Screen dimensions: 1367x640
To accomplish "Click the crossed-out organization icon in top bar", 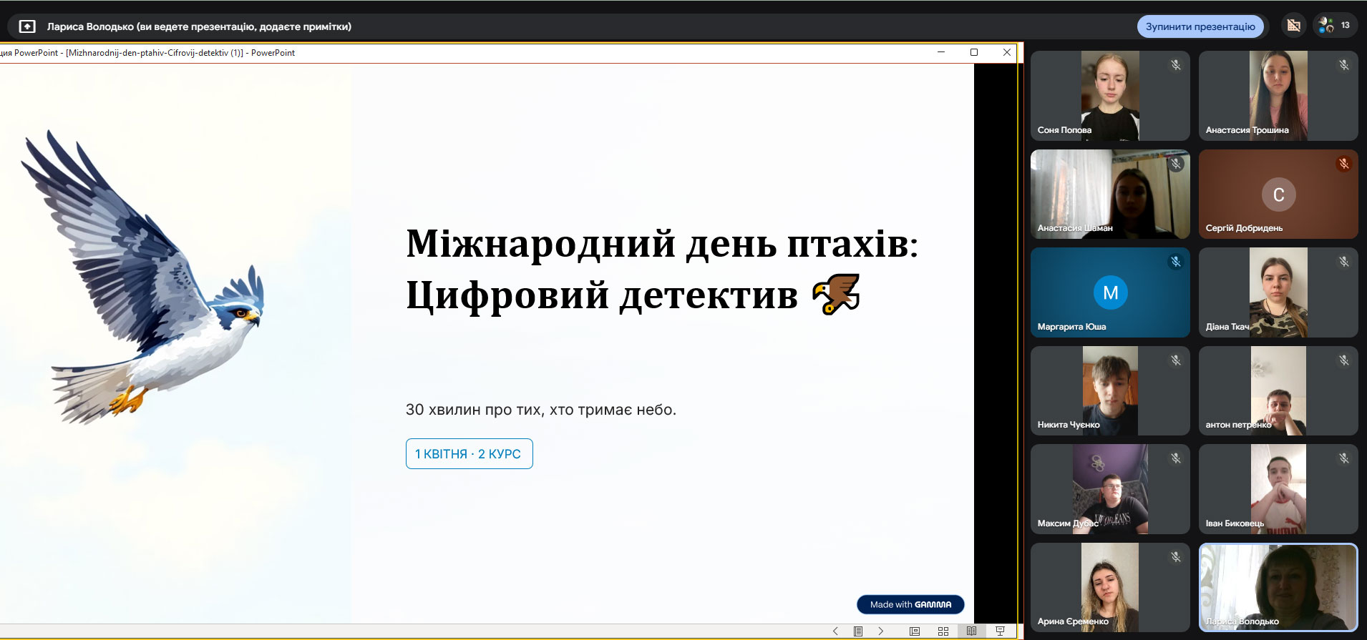I will click(x=1293, y=26).
